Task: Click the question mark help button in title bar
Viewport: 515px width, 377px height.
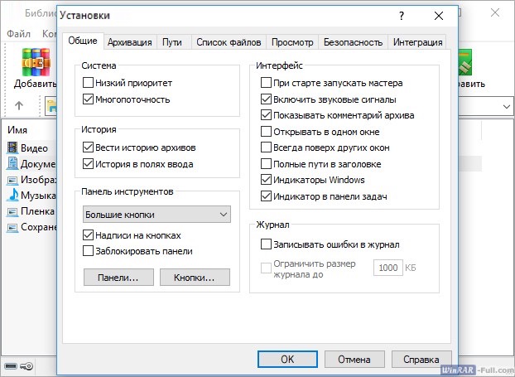Action: coord(402,16)
